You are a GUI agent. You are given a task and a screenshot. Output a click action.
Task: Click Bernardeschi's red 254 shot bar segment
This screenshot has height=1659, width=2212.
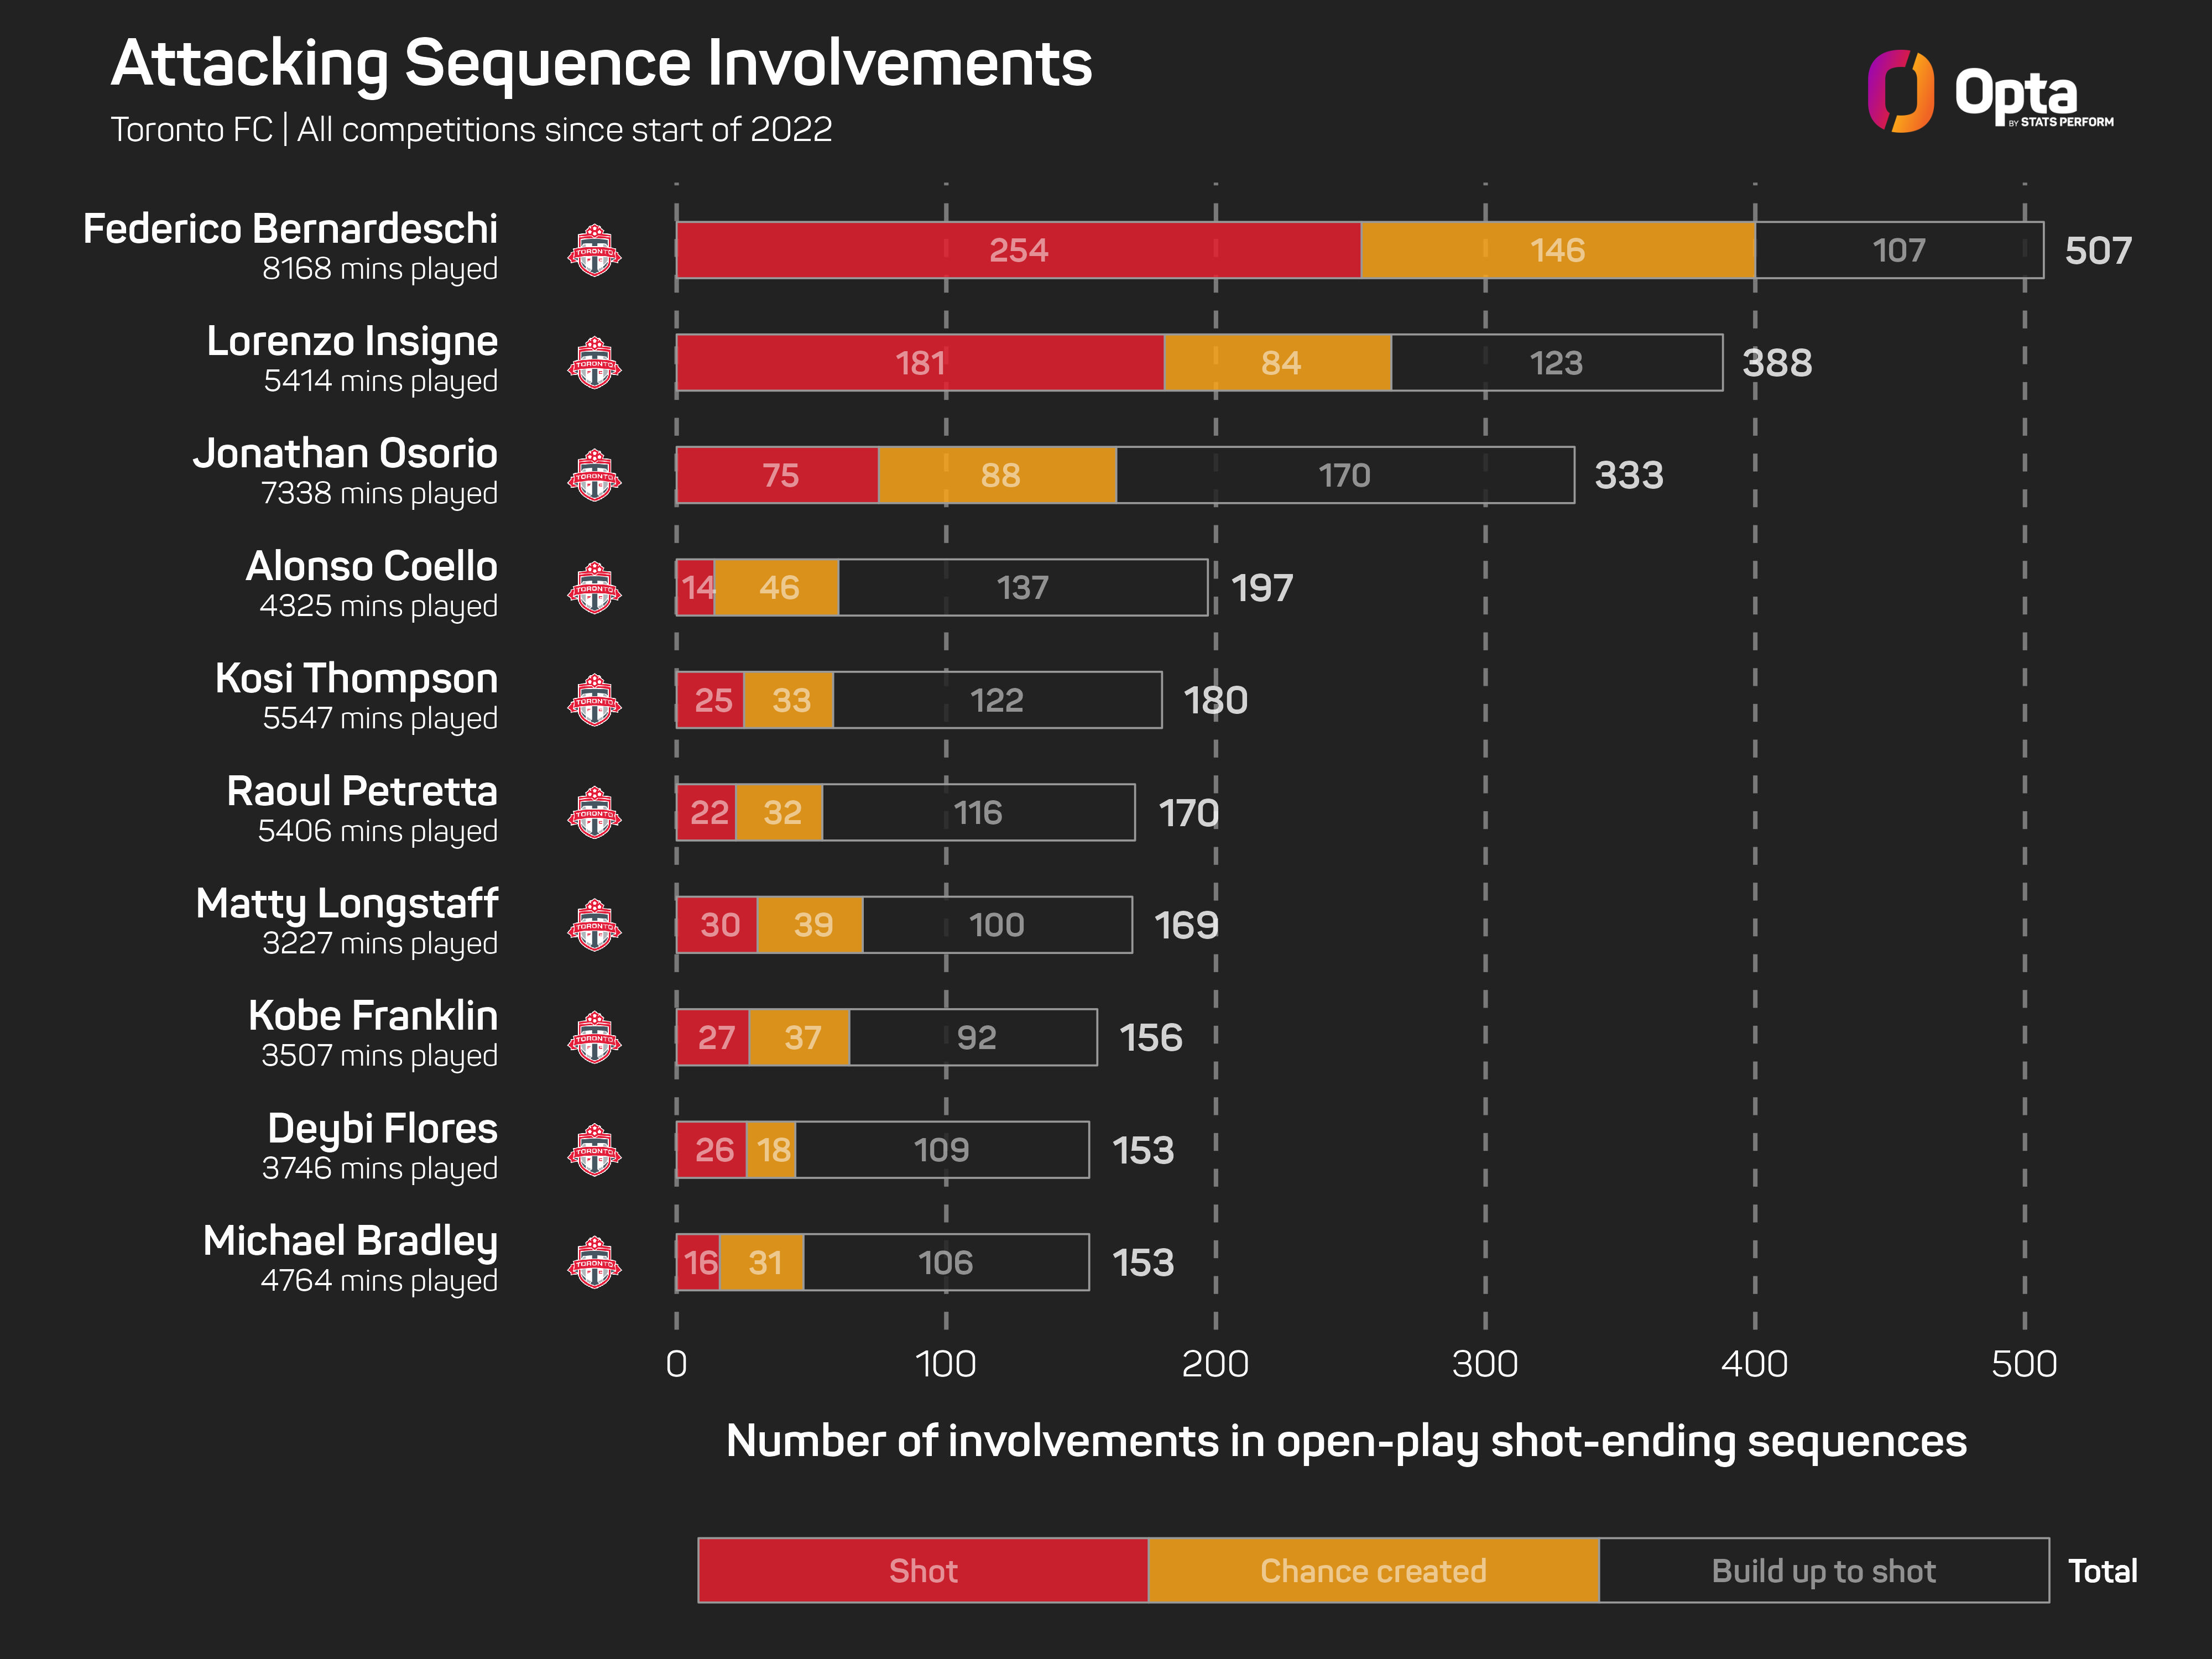(x=1018, y=250)
